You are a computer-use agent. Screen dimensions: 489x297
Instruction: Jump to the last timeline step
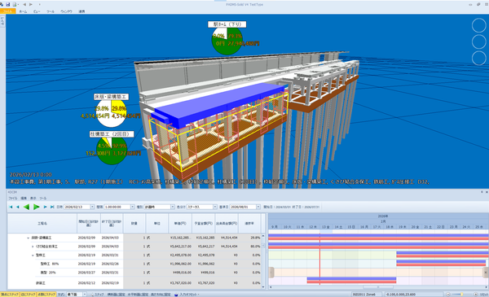pos(52,207)
